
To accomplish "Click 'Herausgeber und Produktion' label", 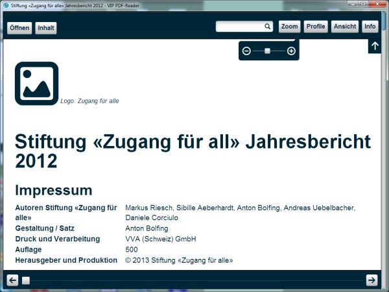I will tap(66, 260).
